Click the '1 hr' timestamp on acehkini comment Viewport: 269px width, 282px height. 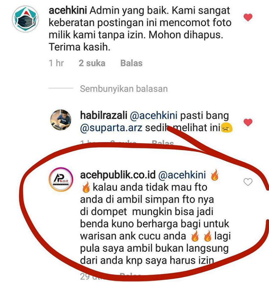pos(56,63)
